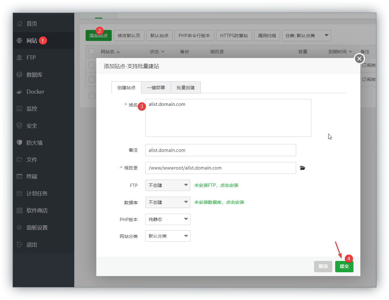Check the second website row checkbox
Image resolution: width=389 pixels, height=300 pixels.
point(91,80)
